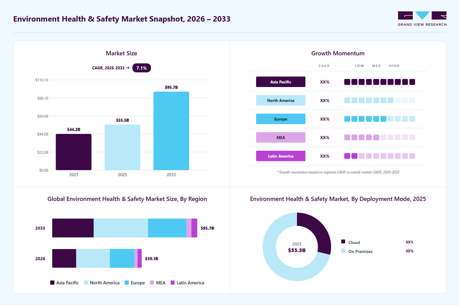459x305 pixels.
Task: Click the 7.1% CAGR badge
Action: [142, 68]
